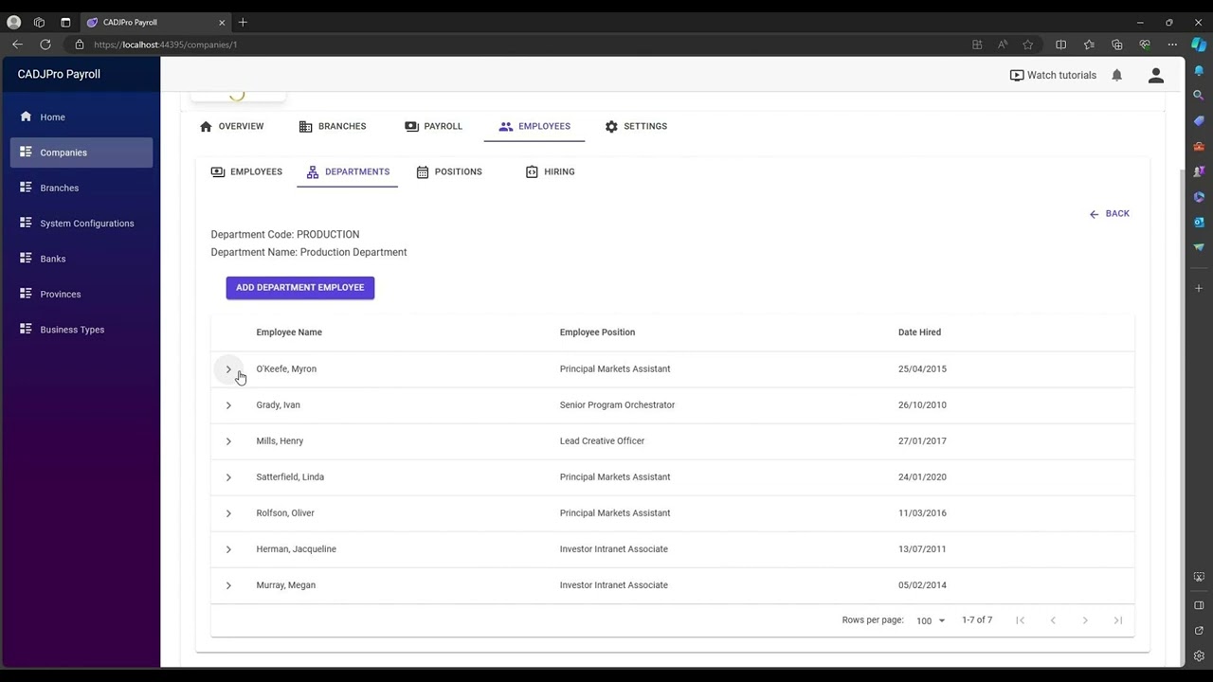
Task: Switch to the Settings tab
Action: click(x=636, y=126)
